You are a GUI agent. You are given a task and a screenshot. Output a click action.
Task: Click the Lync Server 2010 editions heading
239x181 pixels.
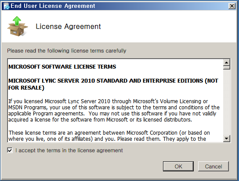pos(113,84)
